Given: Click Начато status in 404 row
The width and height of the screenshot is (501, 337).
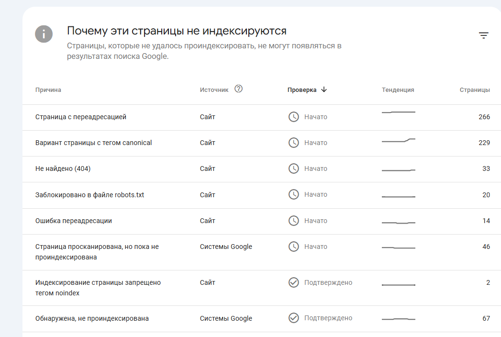Looking at the screenshot, I should [315, 168].
